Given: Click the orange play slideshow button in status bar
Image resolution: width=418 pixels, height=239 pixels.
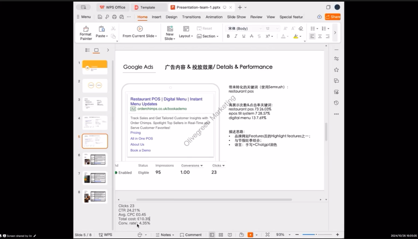Looking at the screenshot, I should click(250, 235).
